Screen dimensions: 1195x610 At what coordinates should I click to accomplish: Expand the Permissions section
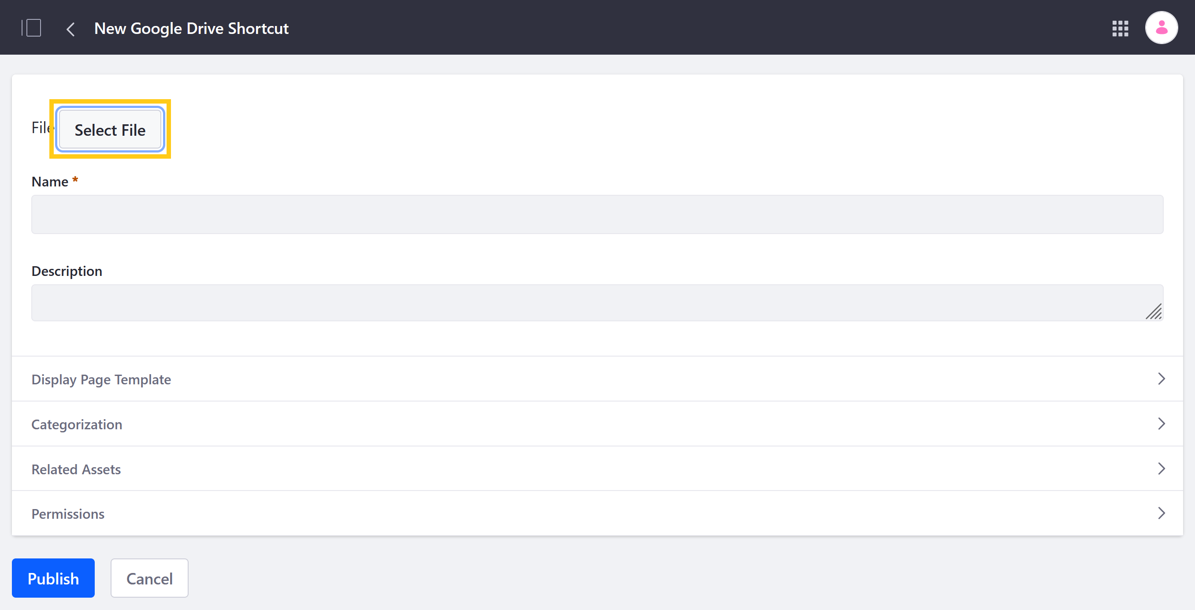[x=597, y=513]
